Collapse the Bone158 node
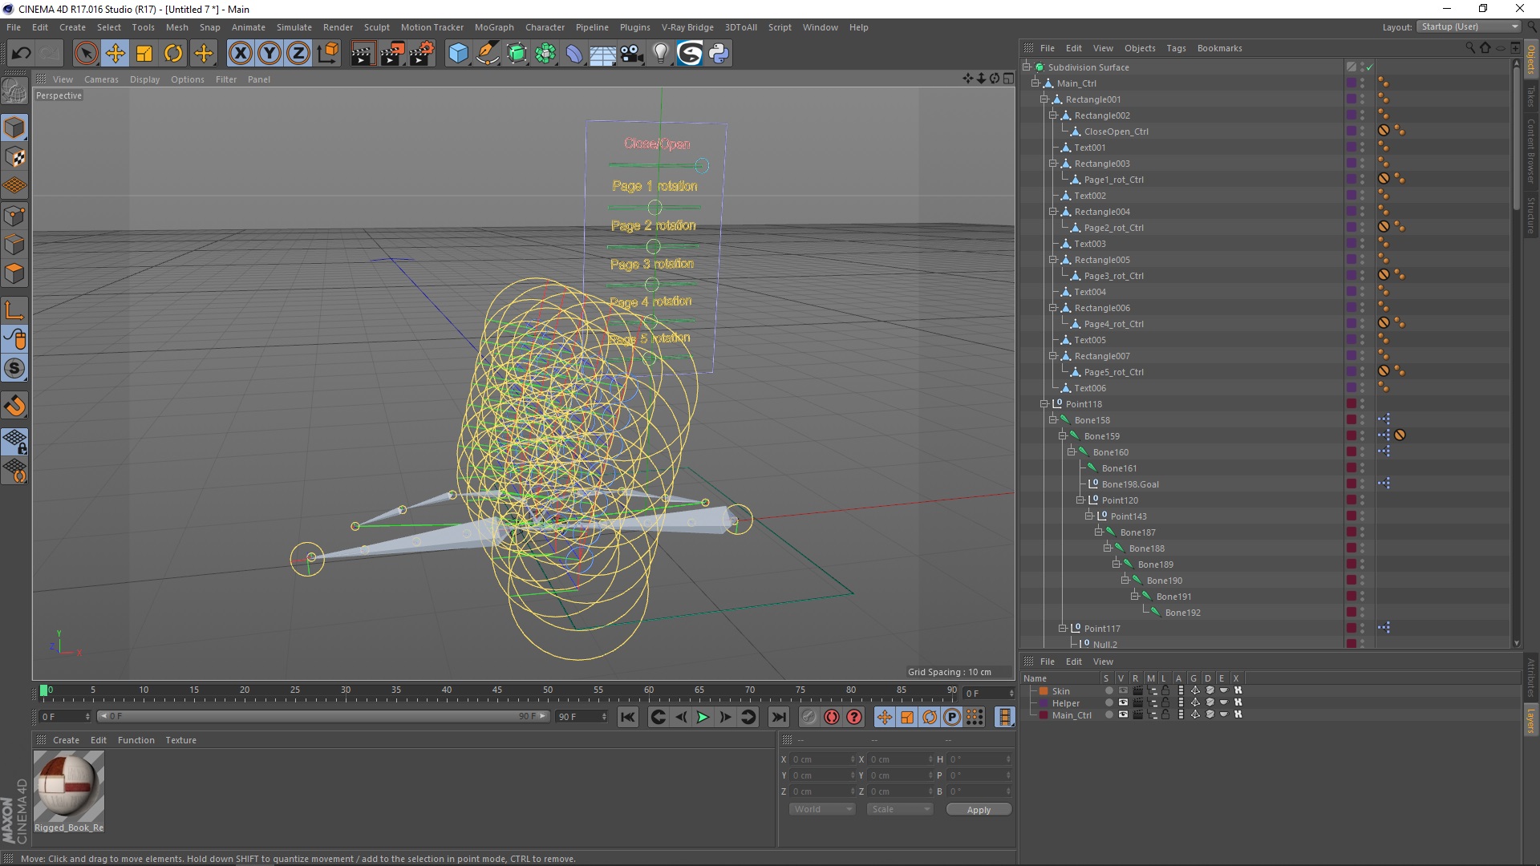Image resolution: width=1540 pixels, height=866 pixels. coord(1053,420)
